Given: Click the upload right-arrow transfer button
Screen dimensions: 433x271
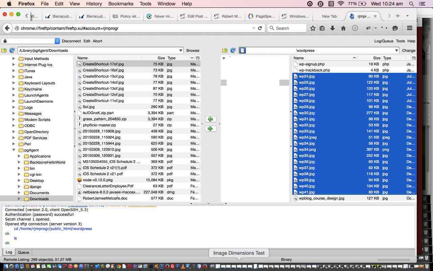Looking at the screenshot, I should tap(210, 129).
